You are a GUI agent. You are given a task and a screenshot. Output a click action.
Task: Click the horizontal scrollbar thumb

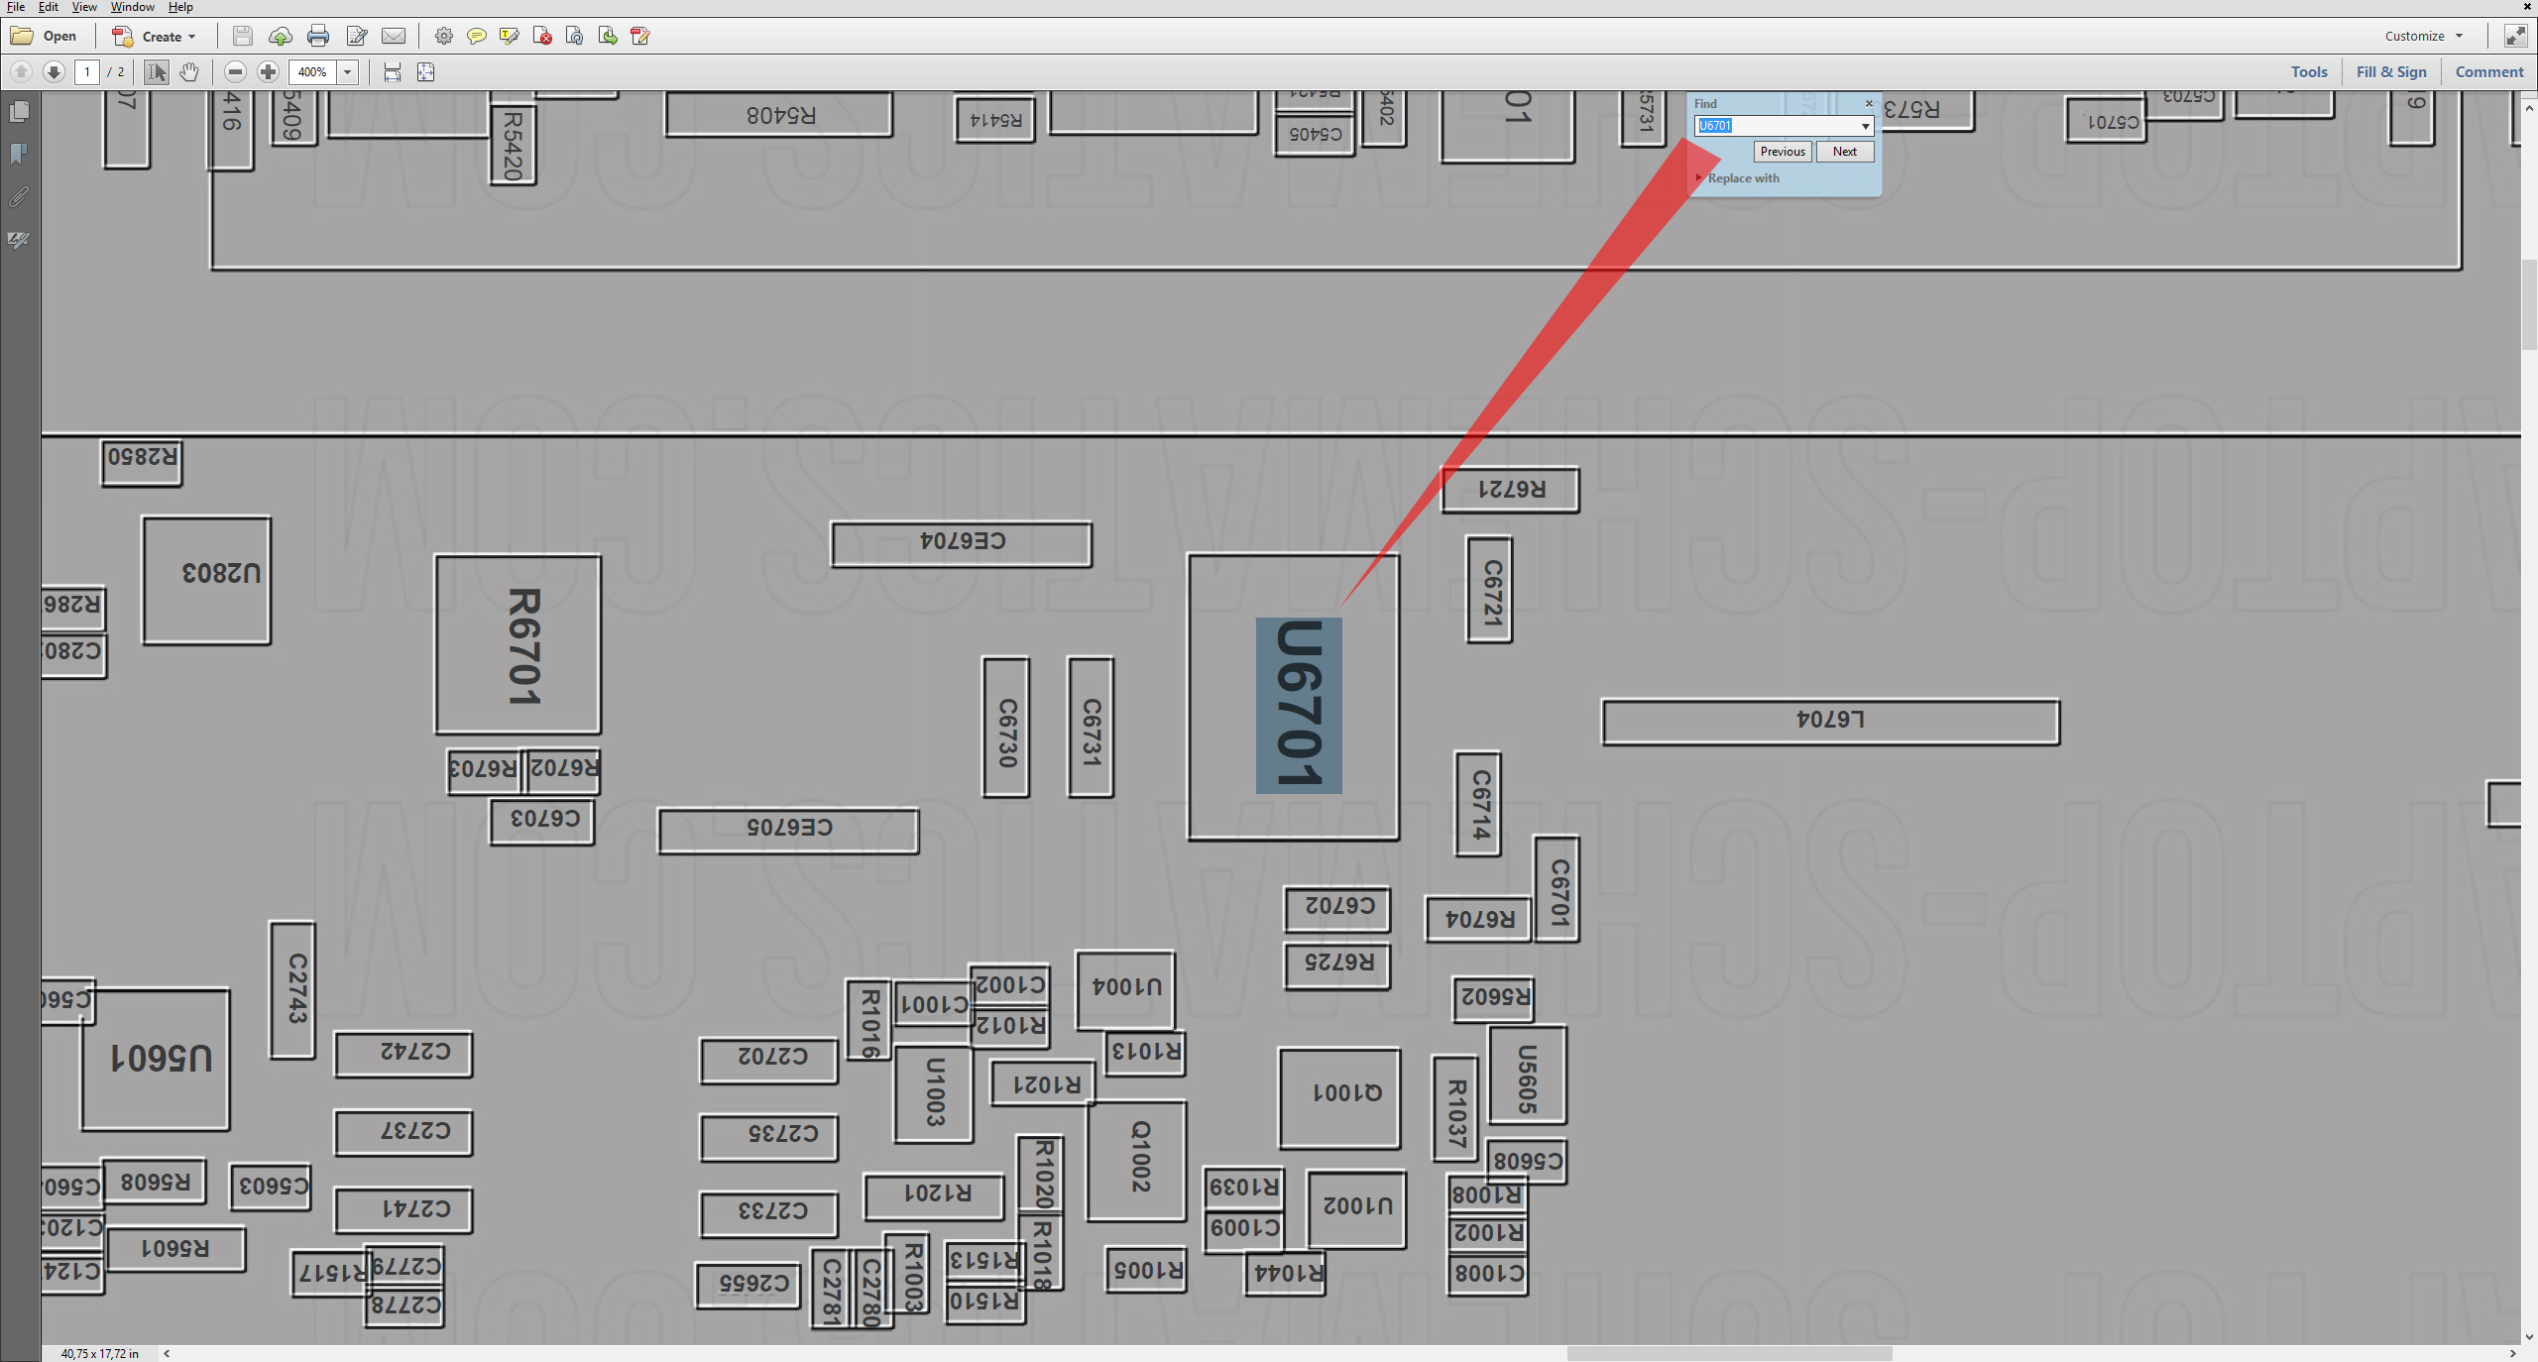pos(1729,1353)
